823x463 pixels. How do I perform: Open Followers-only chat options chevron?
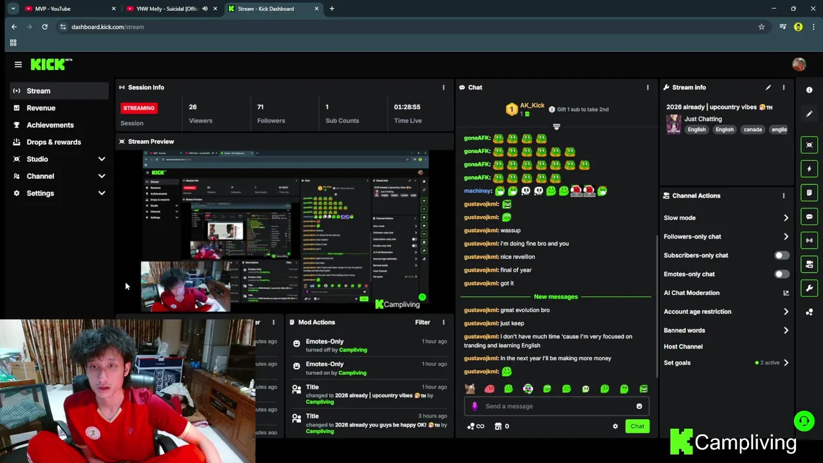click(786, 237)
